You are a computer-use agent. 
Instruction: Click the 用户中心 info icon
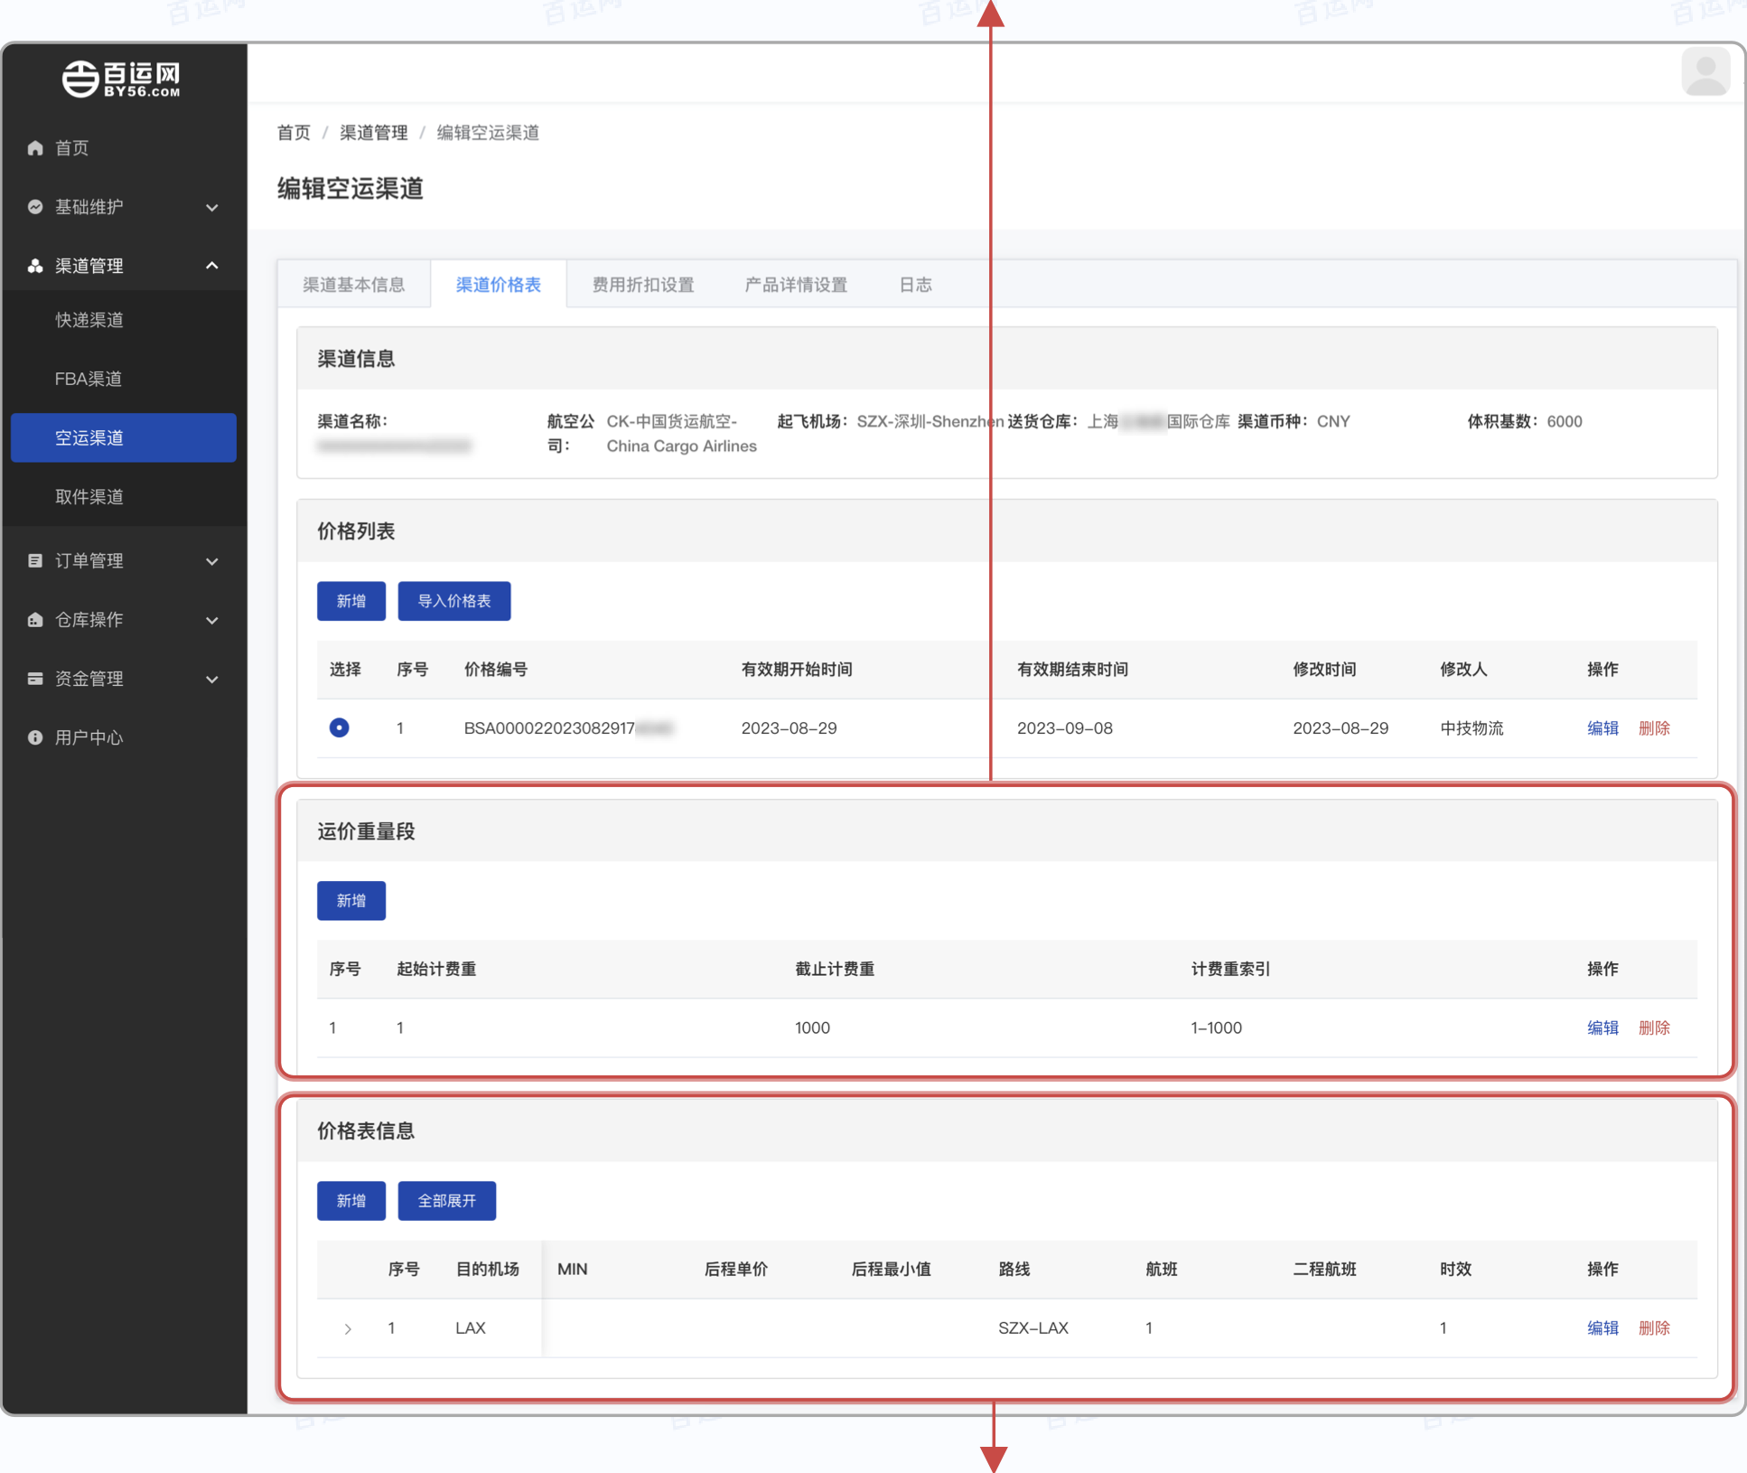[x=35, y=737]
